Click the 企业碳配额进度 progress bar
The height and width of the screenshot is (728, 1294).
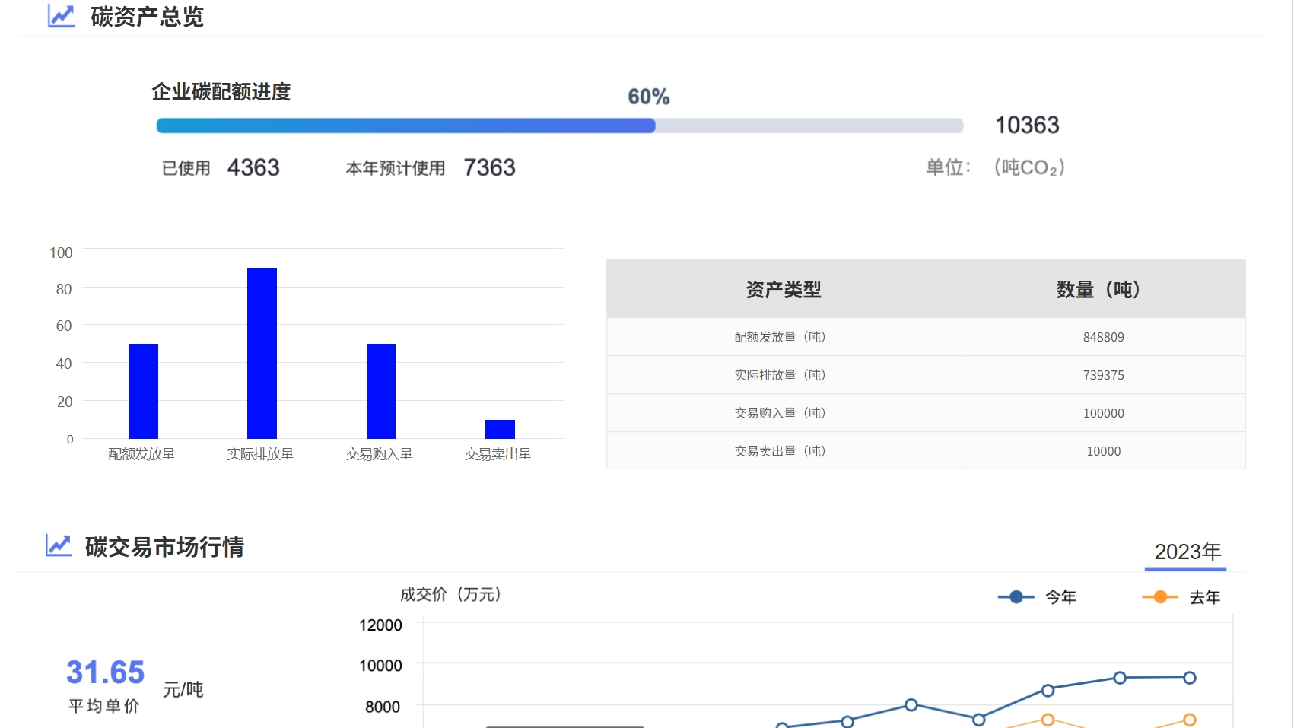pos(559,126)
